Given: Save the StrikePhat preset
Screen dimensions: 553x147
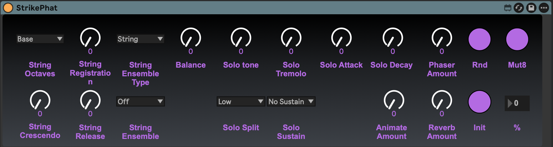Looking at the screenshot, I should (531, 8).
